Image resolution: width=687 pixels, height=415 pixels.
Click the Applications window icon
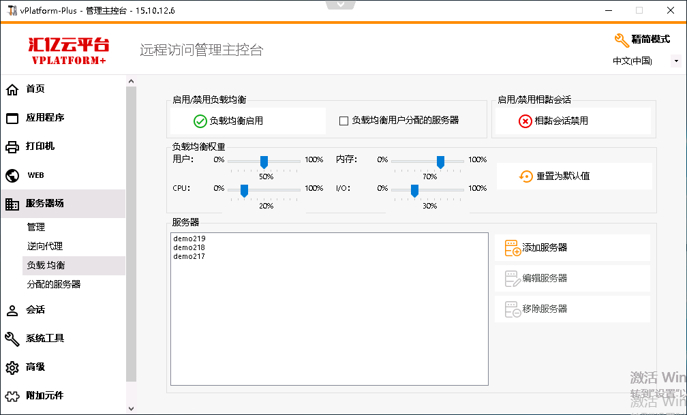12,118
